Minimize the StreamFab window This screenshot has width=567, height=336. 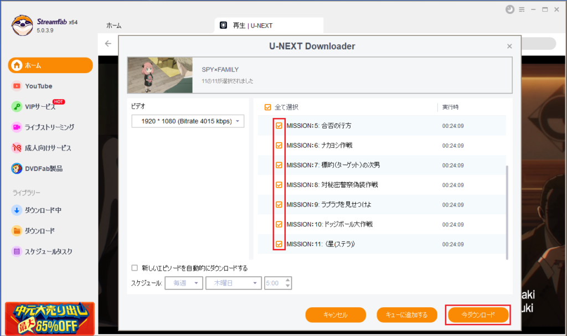533,9
